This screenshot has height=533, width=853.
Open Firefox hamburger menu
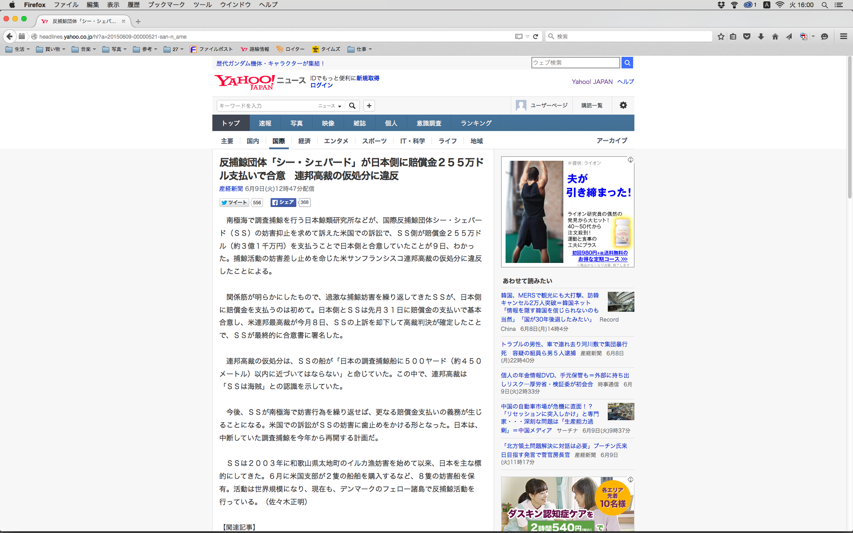pyautogui.click(x=843, y=36)
